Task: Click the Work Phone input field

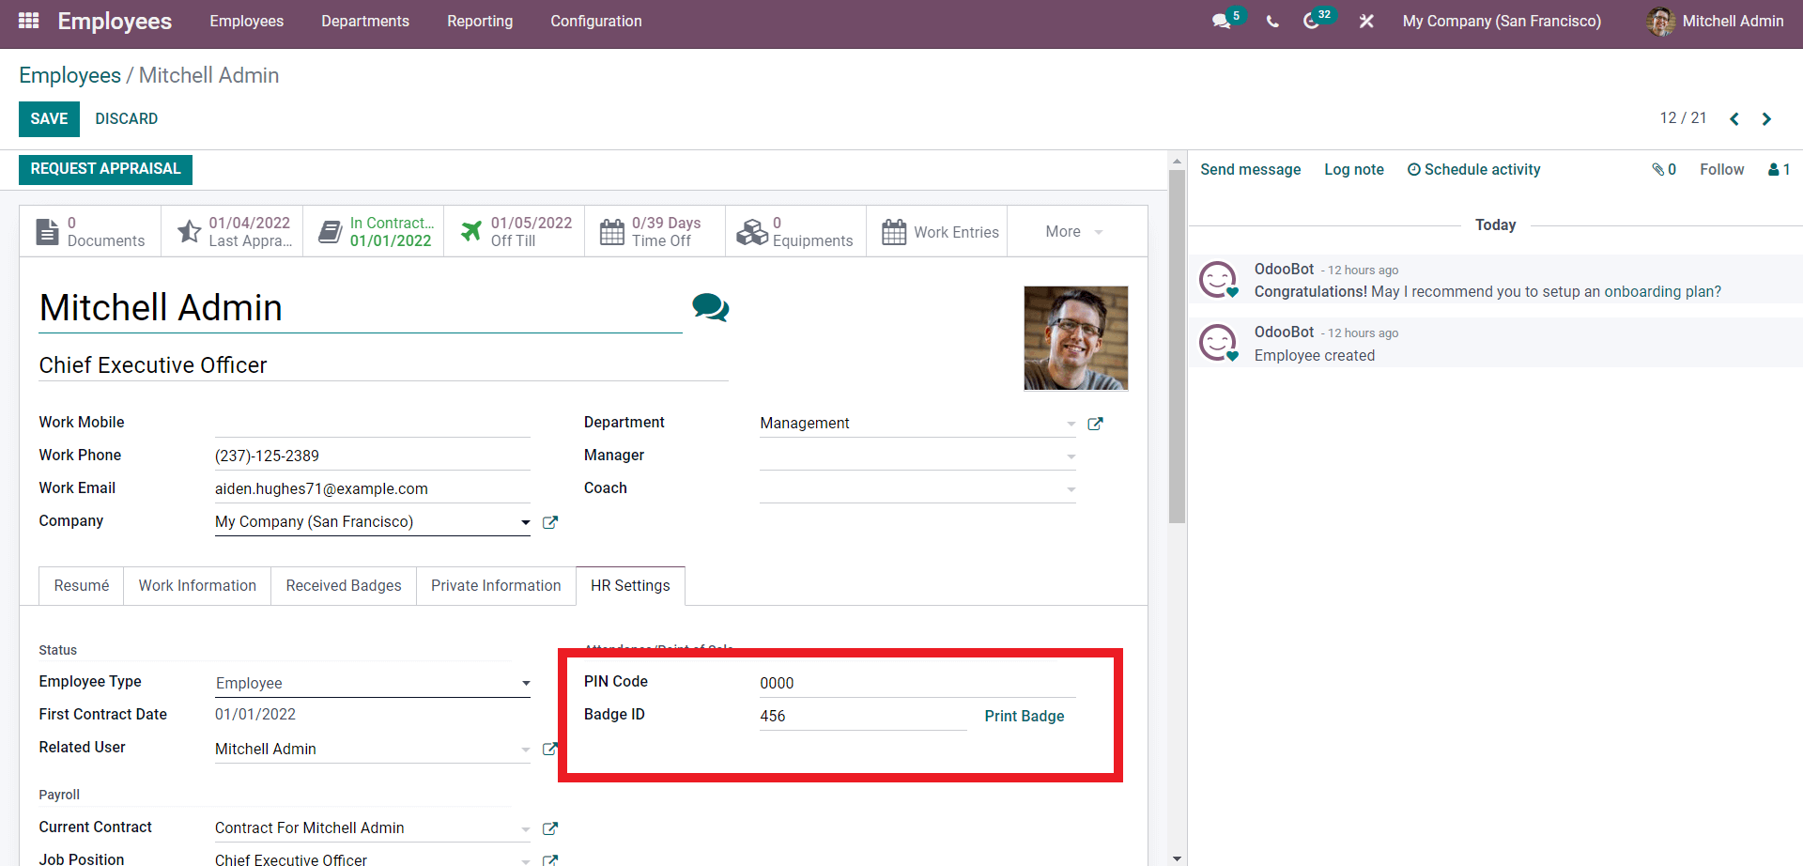Action: 373,456
